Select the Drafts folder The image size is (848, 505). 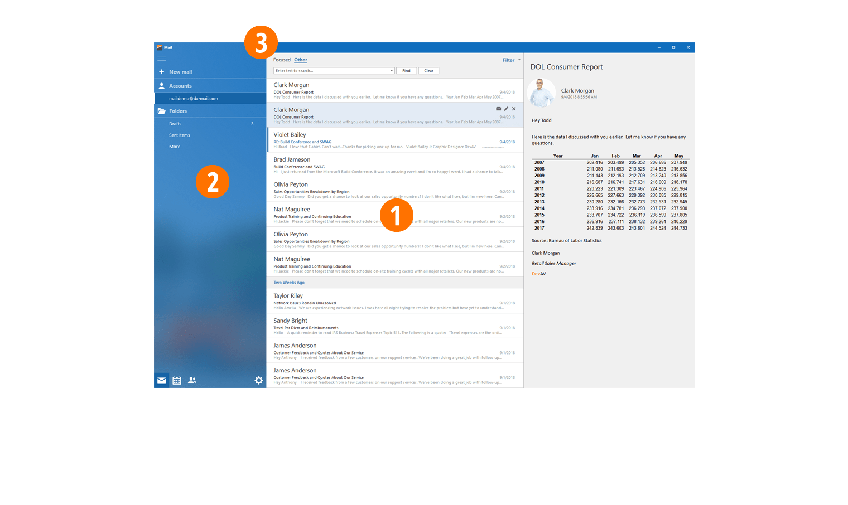coord(175,124)
